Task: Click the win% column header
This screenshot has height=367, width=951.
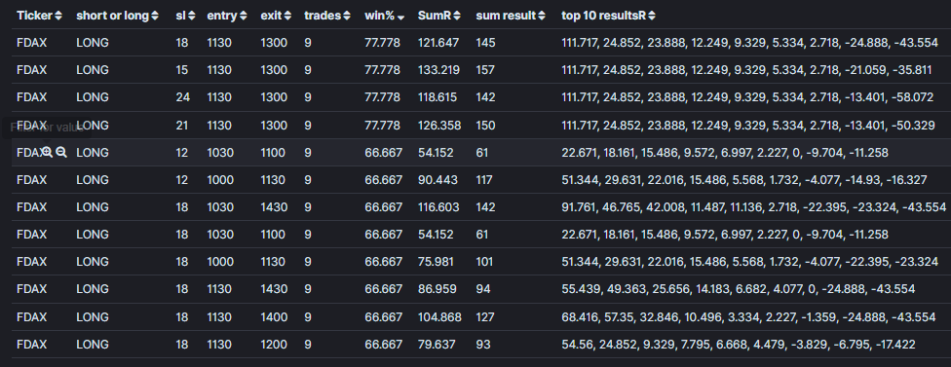Action: (380, 16)
